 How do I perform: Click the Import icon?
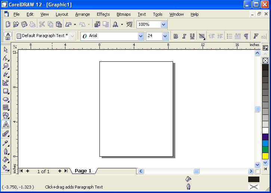(97, 24)
